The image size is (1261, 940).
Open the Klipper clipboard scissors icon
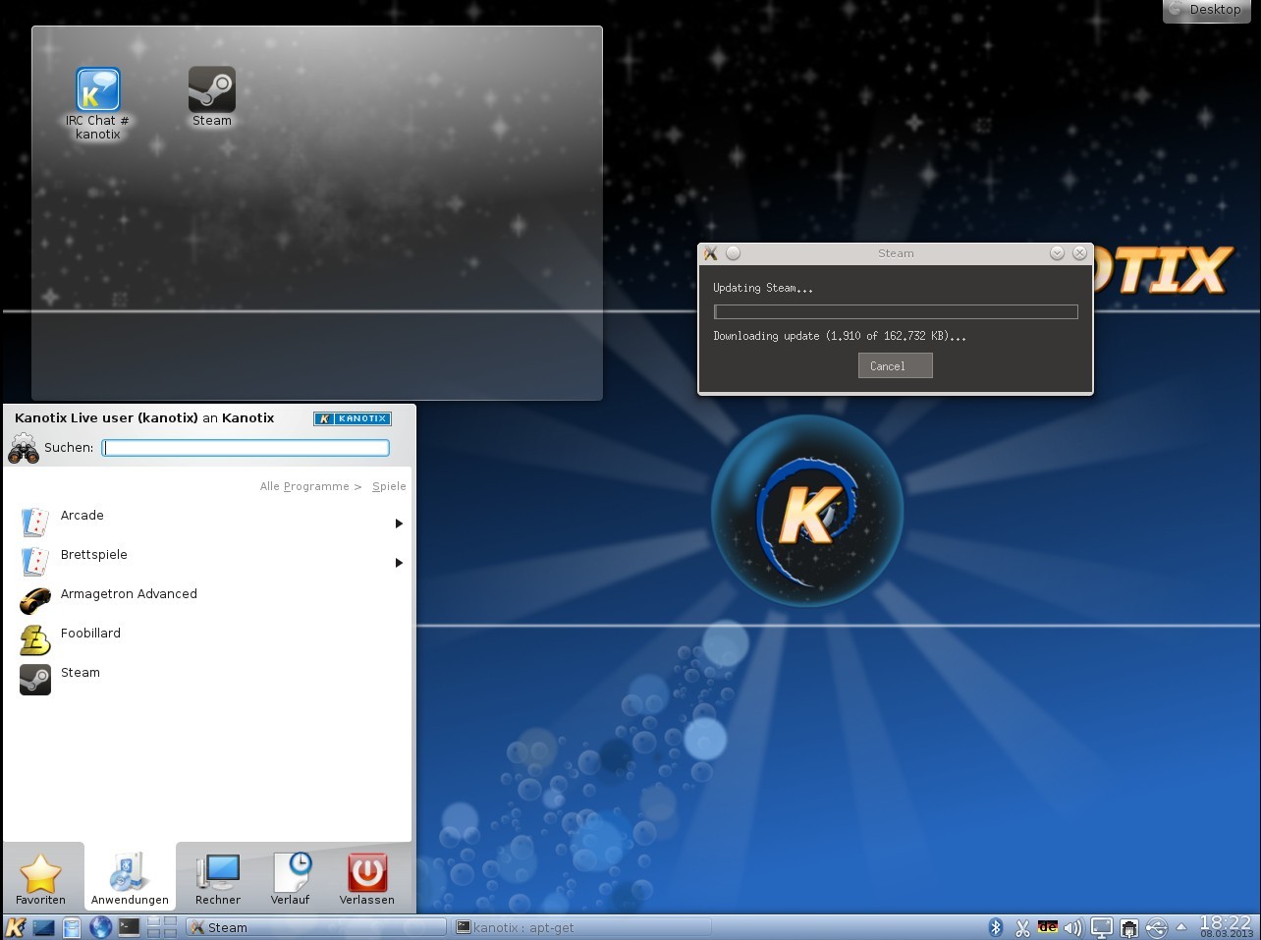pos(1022,927)
